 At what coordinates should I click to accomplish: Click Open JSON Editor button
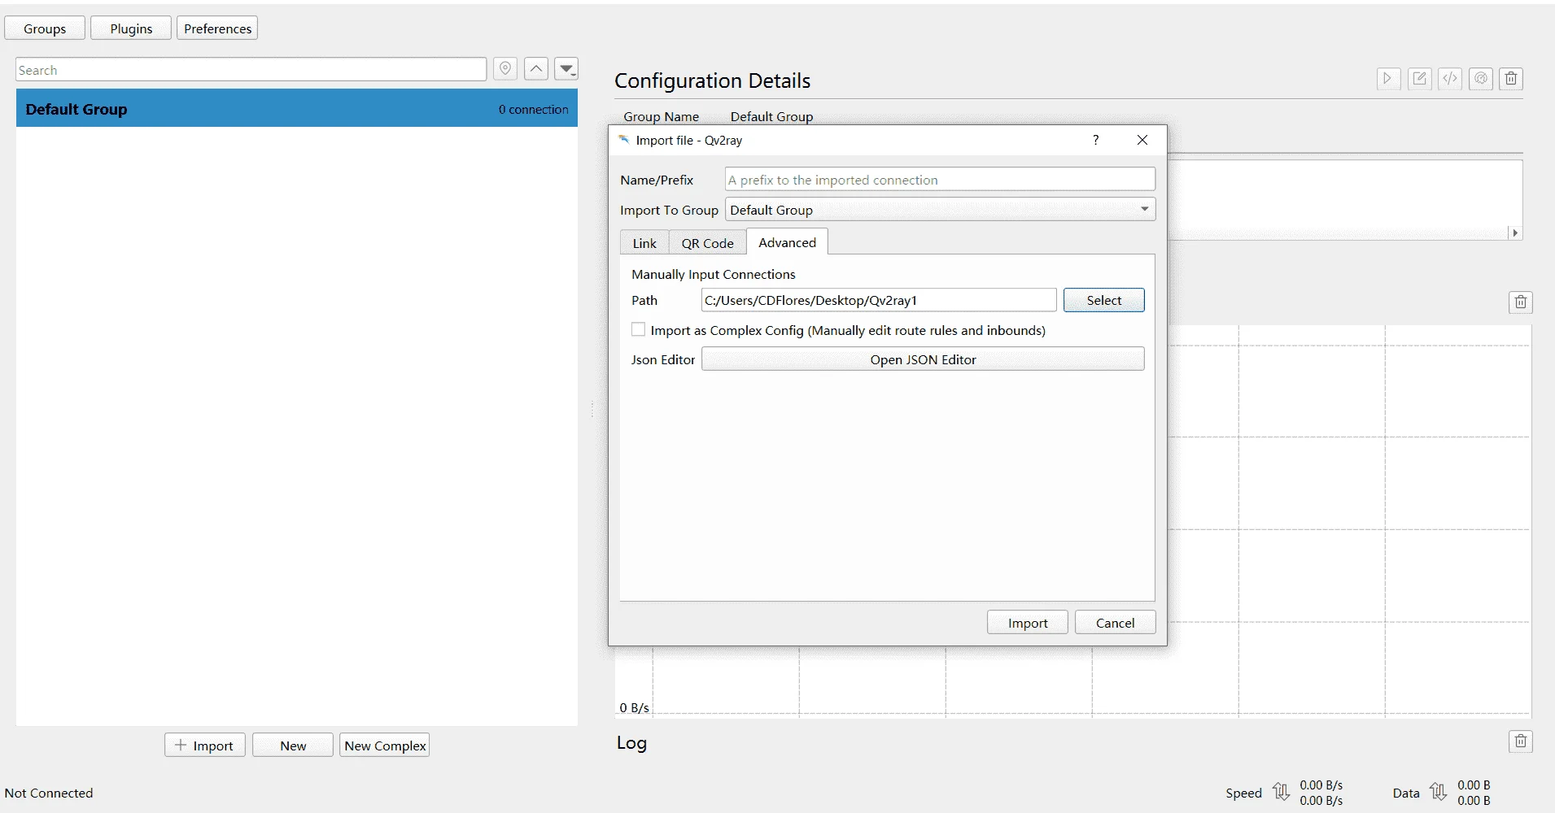pyautogui.click(x=923, y=359)
